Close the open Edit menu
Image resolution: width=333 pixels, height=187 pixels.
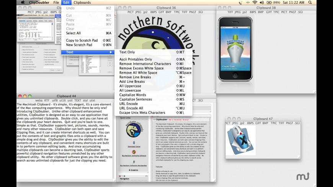(x=66, y=3)
